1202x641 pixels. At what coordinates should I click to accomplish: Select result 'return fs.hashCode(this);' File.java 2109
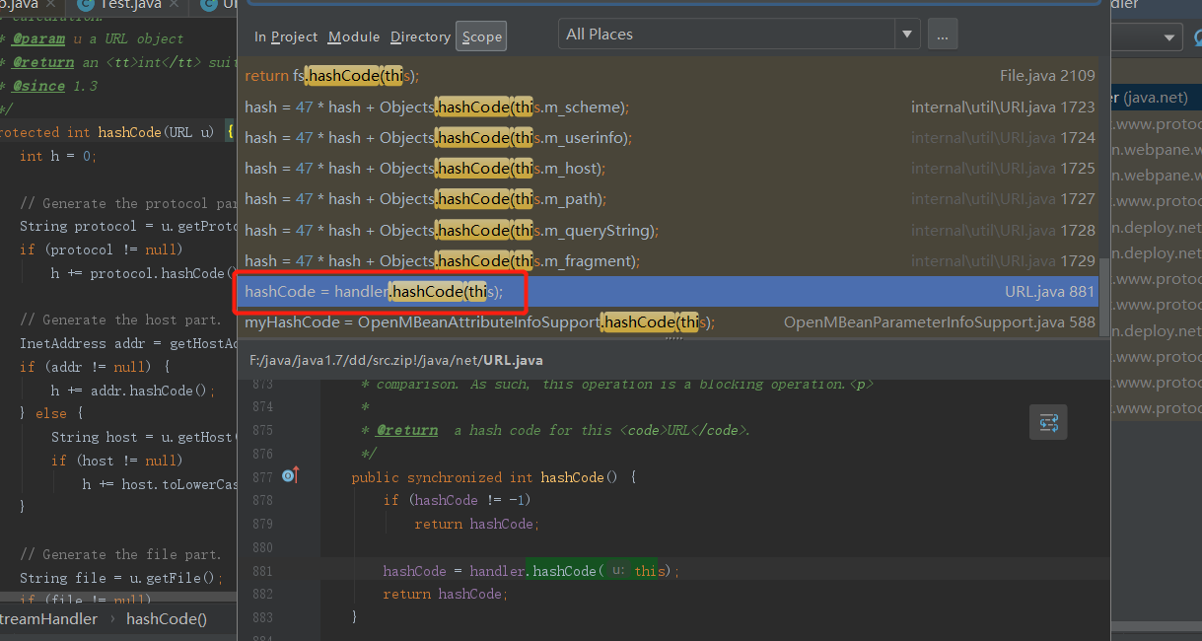671,75
